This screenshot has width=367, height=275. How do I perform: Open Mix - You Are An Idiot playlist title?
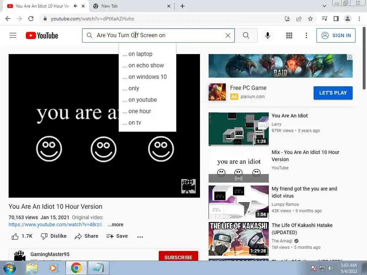click(305, 156)
